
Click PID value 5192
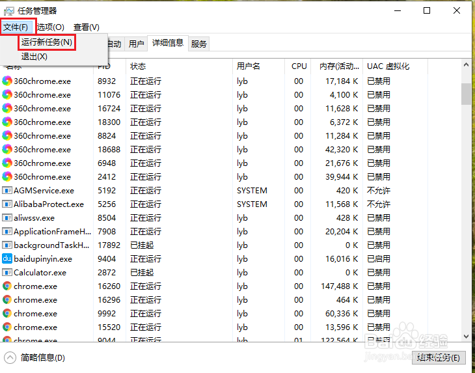[107, 191]
